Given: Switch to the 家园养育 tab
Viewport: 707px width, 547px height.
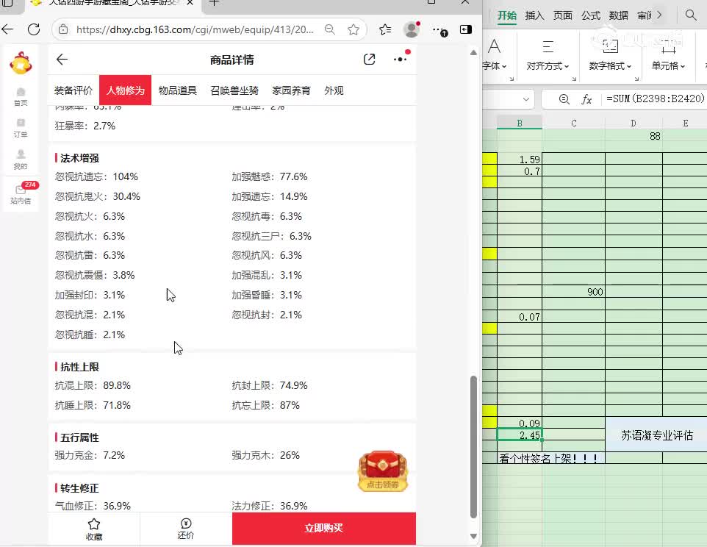Looking at the screenshot, I should pyautogui.click(x=291, y=90).
